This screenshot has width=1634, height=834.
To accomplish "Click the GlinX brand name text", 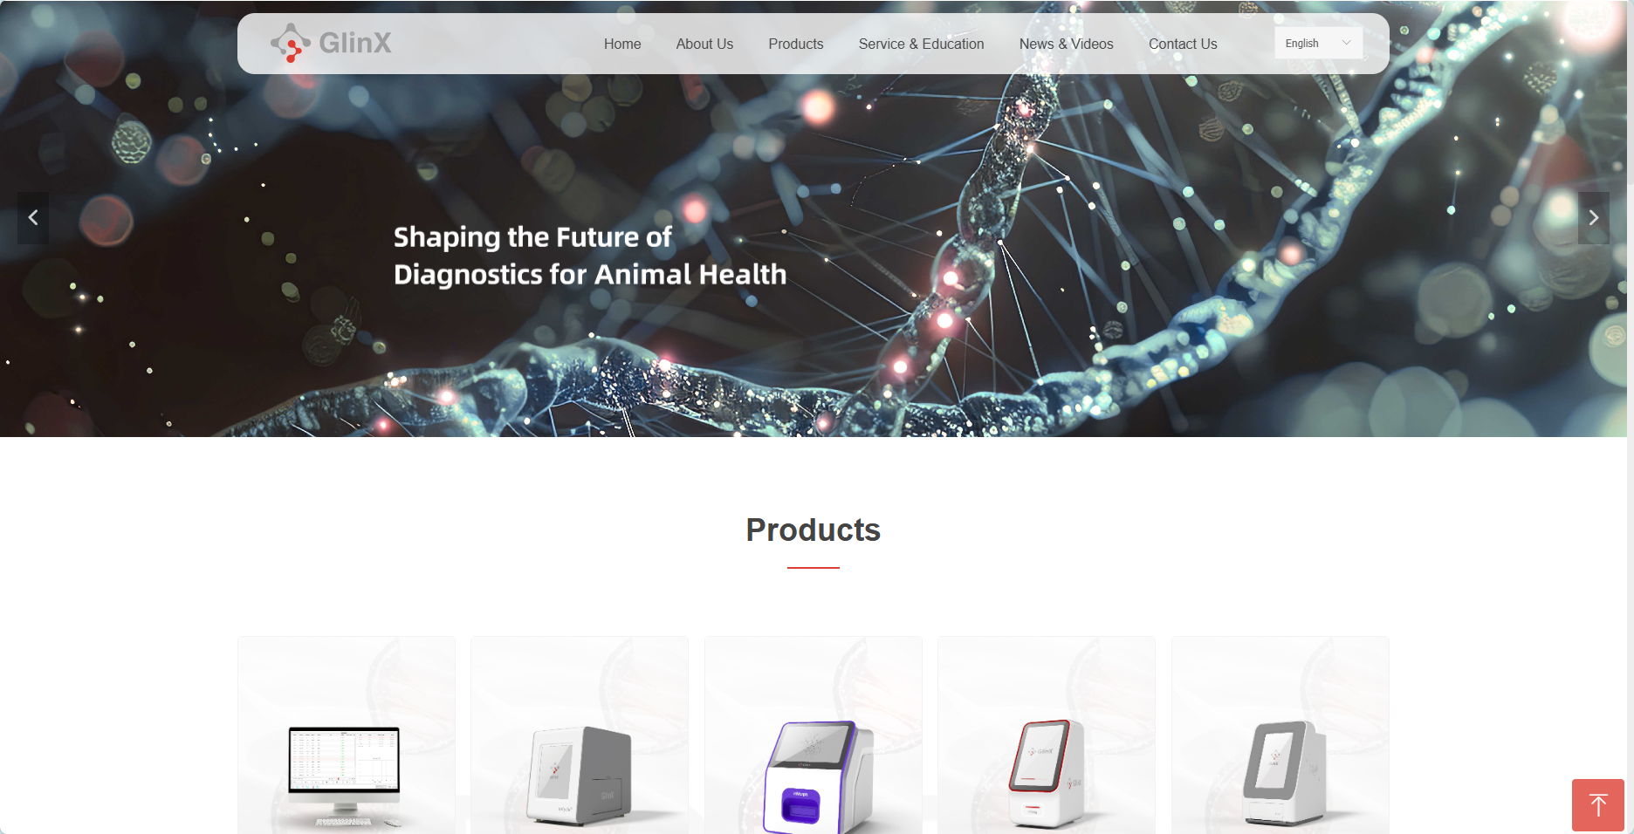I will 355,43.
